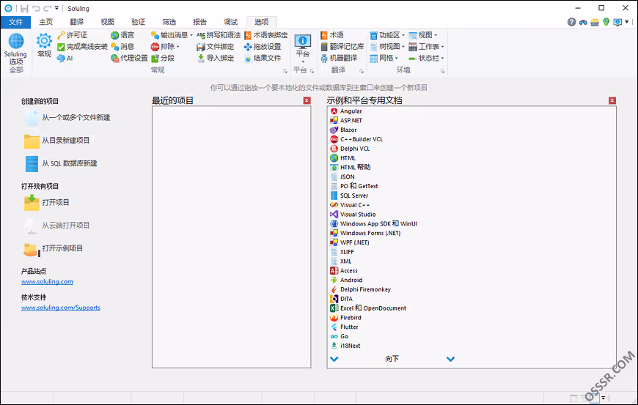Click 从目录新建项目 folder item
The image size is (638, 405).
(x=56, y=140)
